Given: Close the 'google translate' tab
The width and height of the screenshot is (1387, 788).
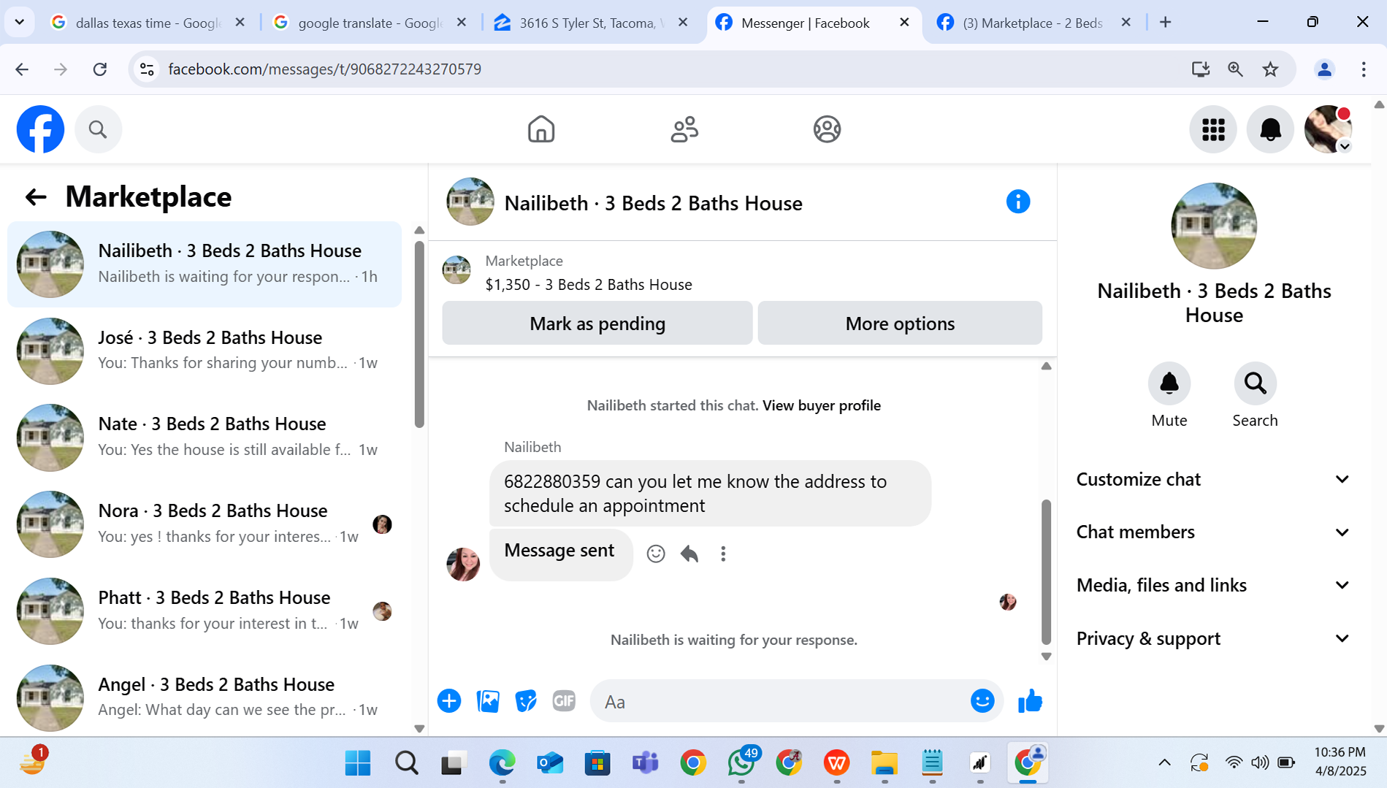Looking at the screenshot, I should tap(462, 23).
